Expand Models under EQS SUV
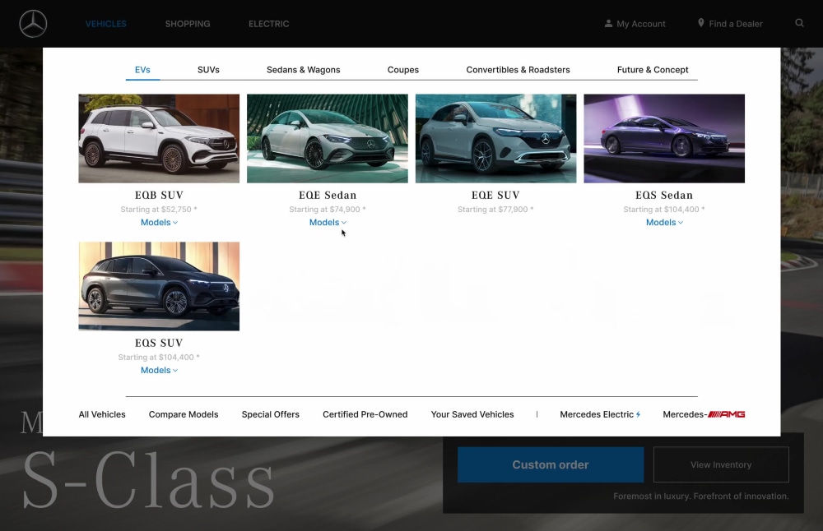The width and height of the screenshot is (823, 531). [159, 370]
